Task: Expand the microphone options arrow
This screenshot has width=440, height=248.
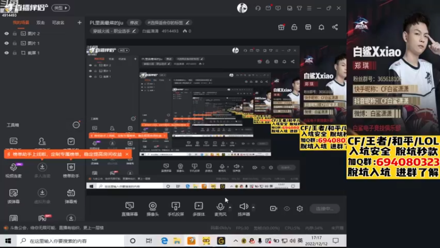Action: click(230, 208)
